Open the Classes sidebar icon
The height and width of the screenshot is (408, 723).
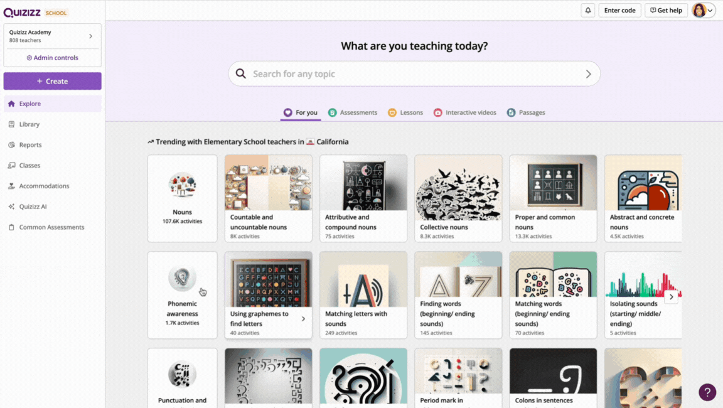pos(11,166)
